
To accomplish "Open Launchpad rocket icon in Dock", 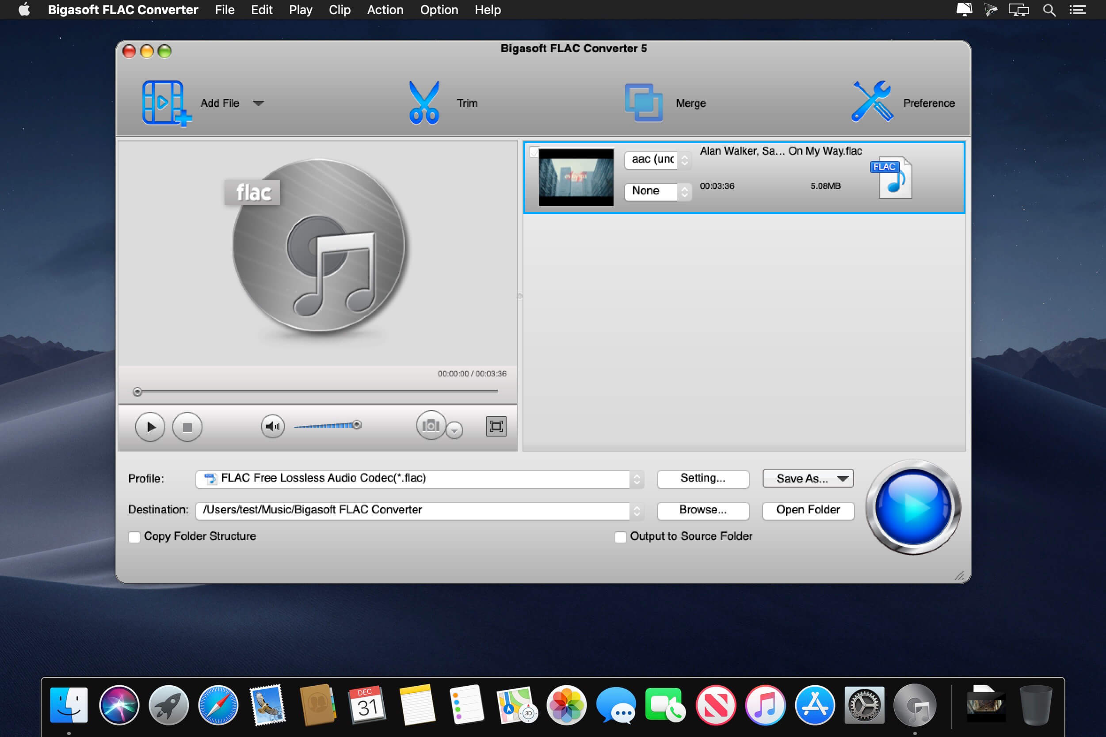I will [169, 705].
